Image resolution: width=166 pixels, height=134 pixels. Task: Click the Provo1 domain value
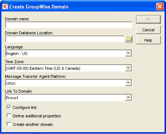point(12,98)
